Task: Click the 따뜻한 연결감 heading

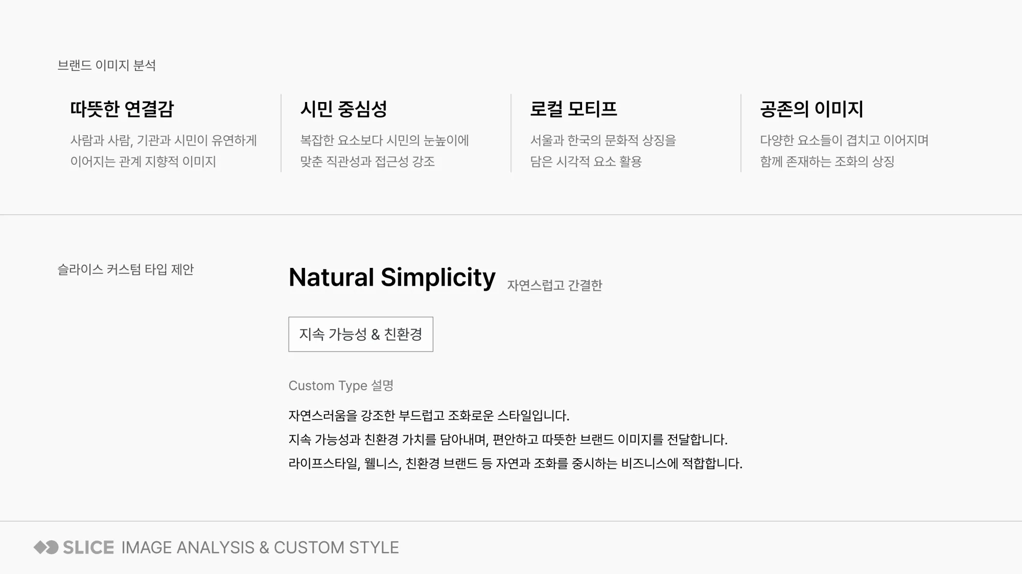Action: pyautogui.click(x=122, y=109)
